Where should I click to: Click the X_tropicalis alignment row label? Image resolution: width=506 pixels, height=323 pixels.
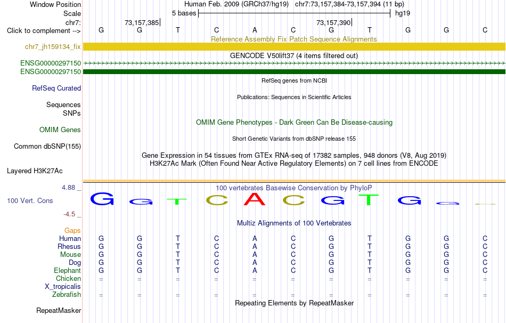click(63, 287)
